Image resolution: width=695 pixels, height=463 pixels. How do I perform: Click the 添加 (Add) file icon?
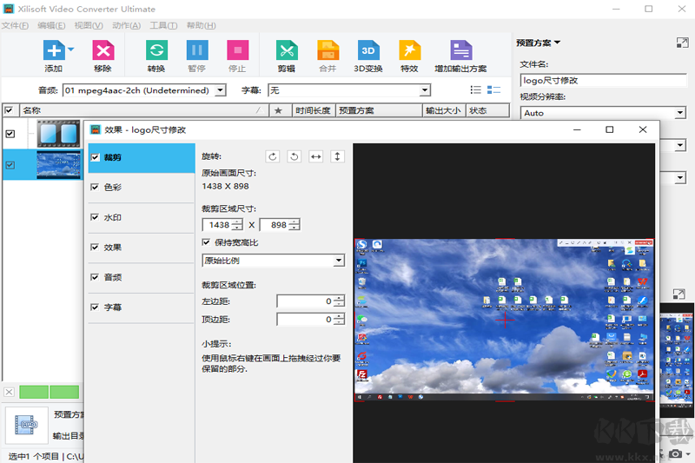53,50
